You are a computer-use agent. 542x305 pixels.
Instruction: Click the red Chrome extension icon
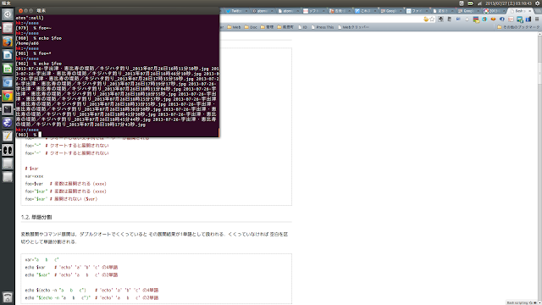click(x=493, y=19)
